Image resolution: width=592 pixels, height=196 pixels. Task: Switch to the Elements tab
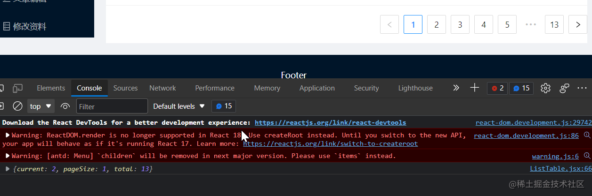click(51, 88)
